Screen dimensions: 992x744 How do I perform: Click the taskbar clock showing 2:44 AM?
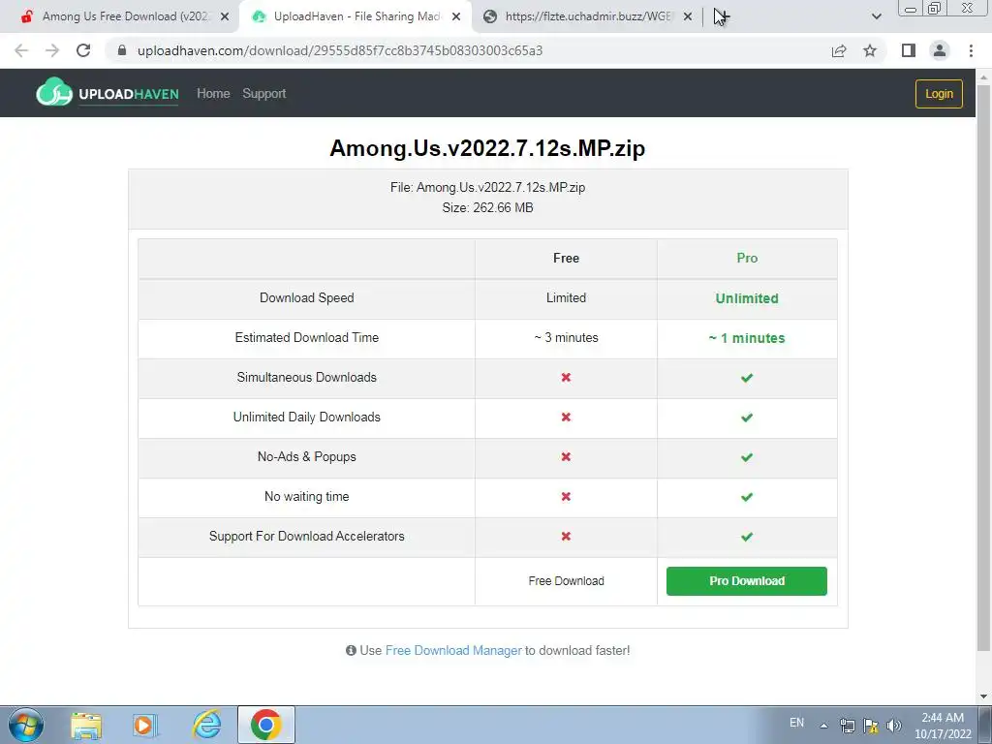tap(943, 726)
